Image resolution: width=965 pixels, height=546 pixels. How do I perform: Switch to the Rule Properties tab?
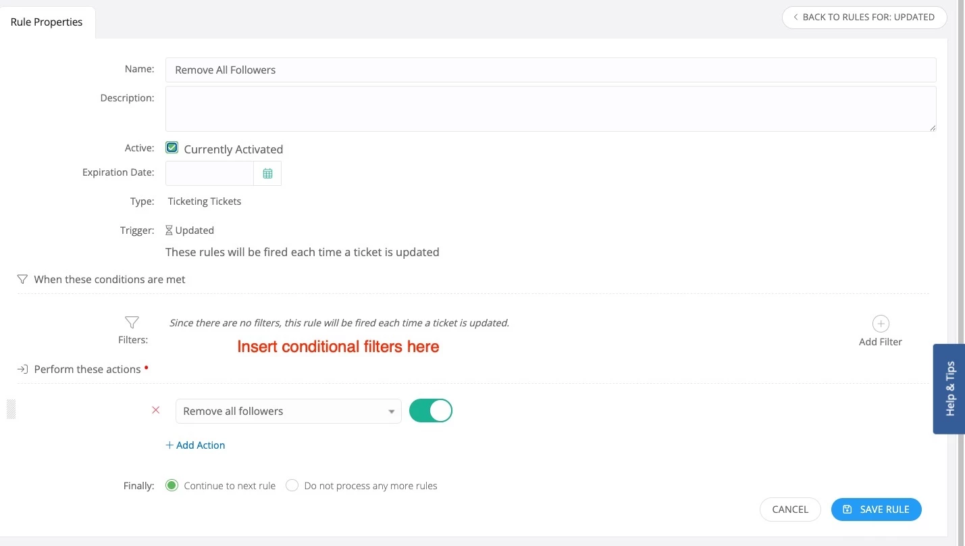click(x=47, y=22)
